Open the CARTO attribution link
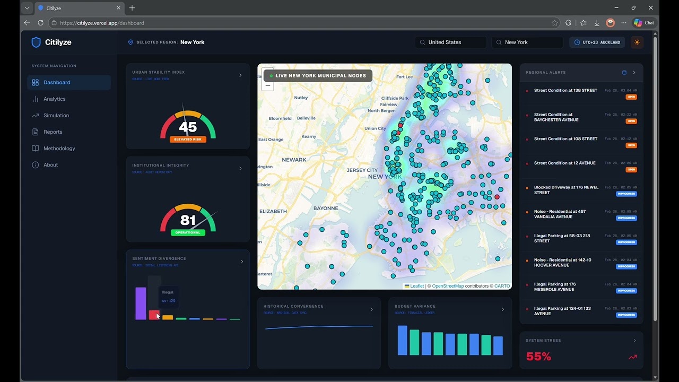679x382 pixels. 502,286
